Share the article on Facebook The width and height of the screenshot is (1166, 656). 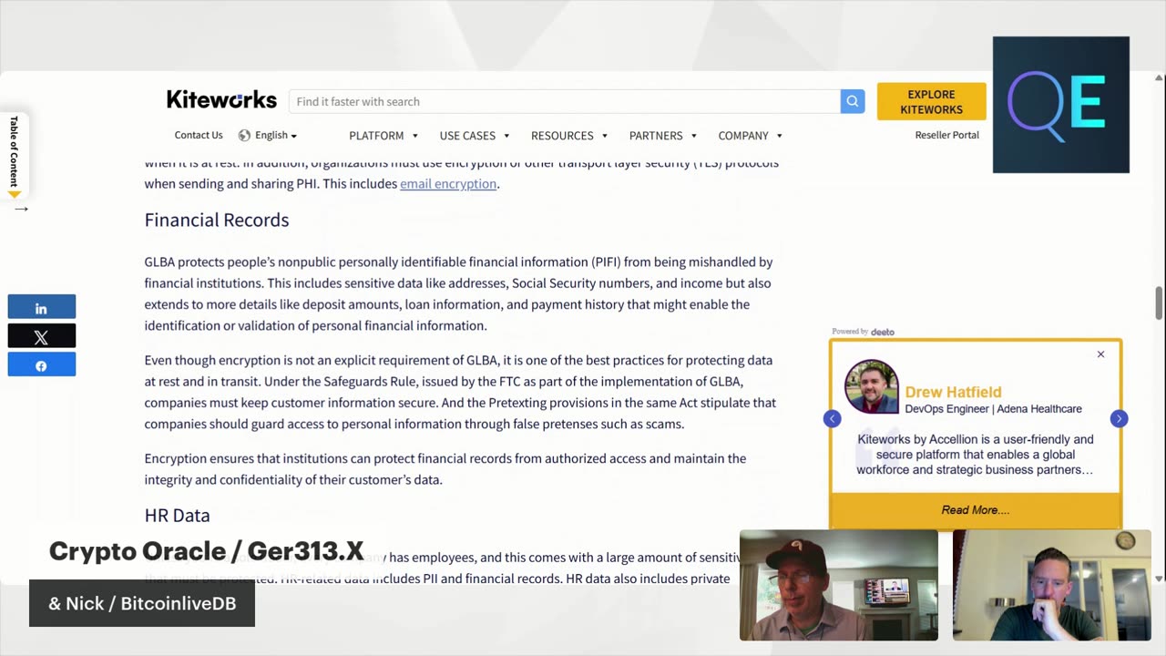coord(42,364)
